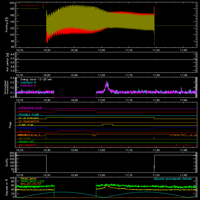The image size is (200, 200).
Task: Click the 11:45 tick under Pointing plot
Action: pos(183,50)
